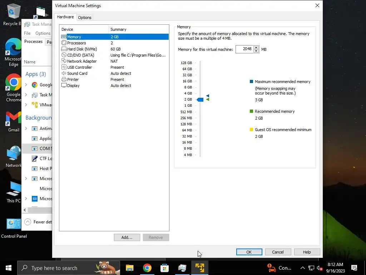The height and width of the screenshot is (275, 366).
Task: Open File Explorer from the taskbar
Action: click(x=129, y=268)
